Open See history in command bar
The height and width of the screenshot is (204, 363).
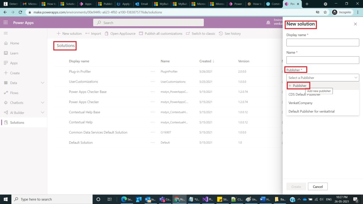click(230, 34)
